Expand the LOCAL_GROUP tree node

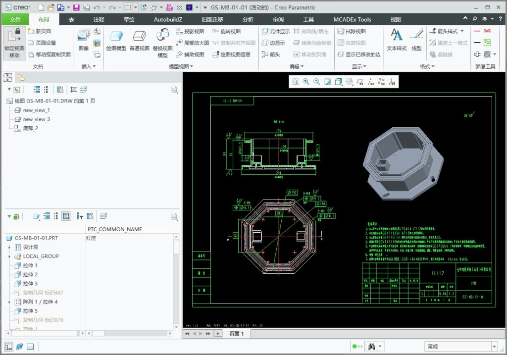click(x=10, y=256)
